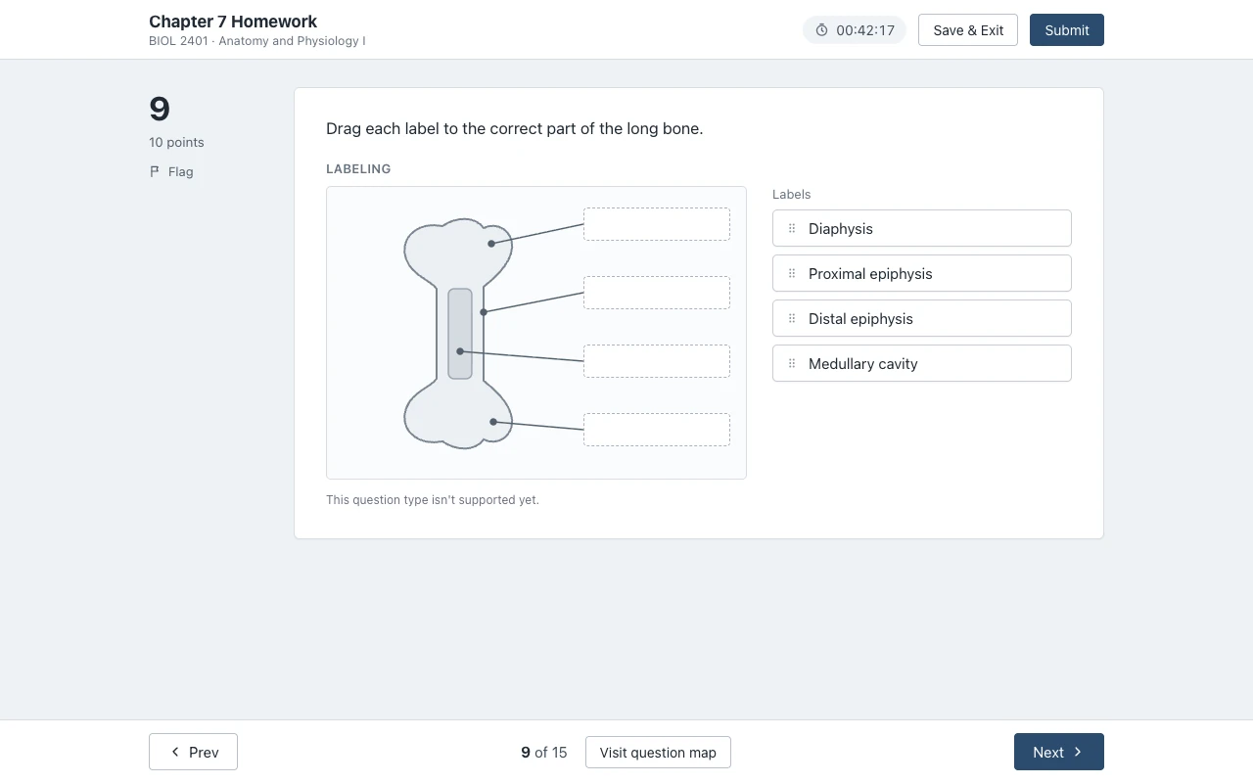Submit the Chapter 7 Homework

(x=1067, y=29)
